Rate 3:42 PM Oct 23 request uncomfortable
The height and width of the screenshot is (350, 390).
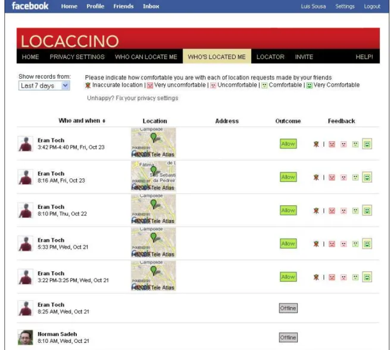coord(344,144)
